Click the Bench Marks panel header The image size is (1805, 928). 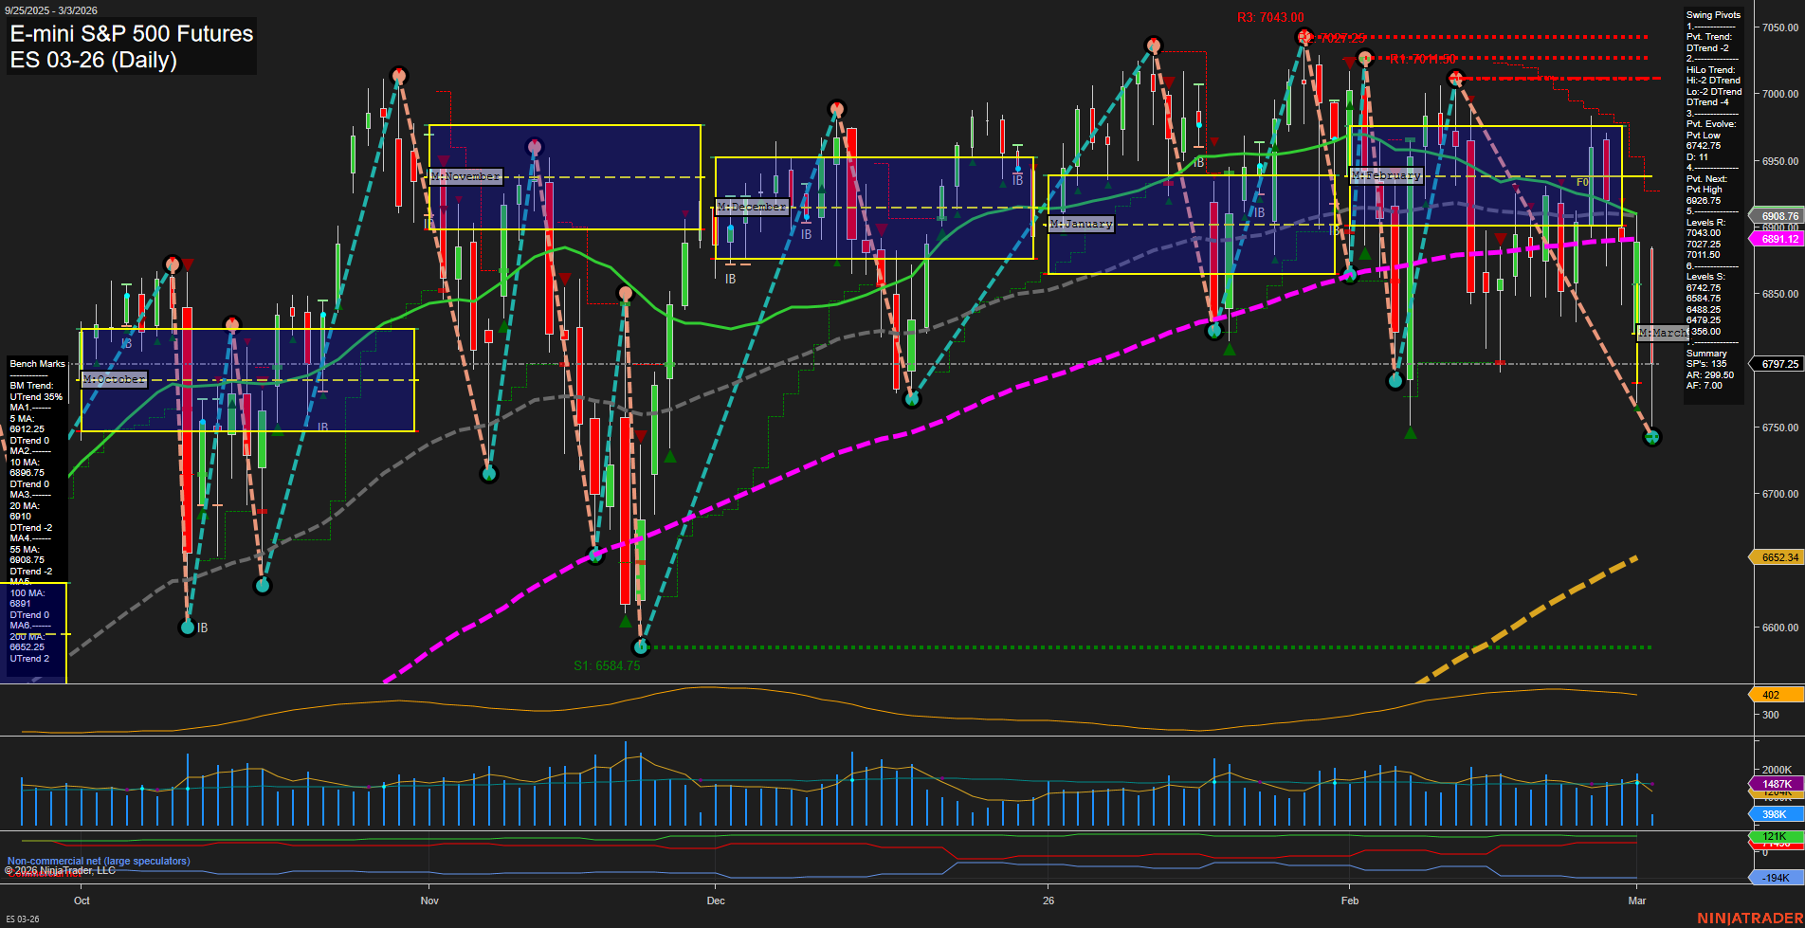36,363
